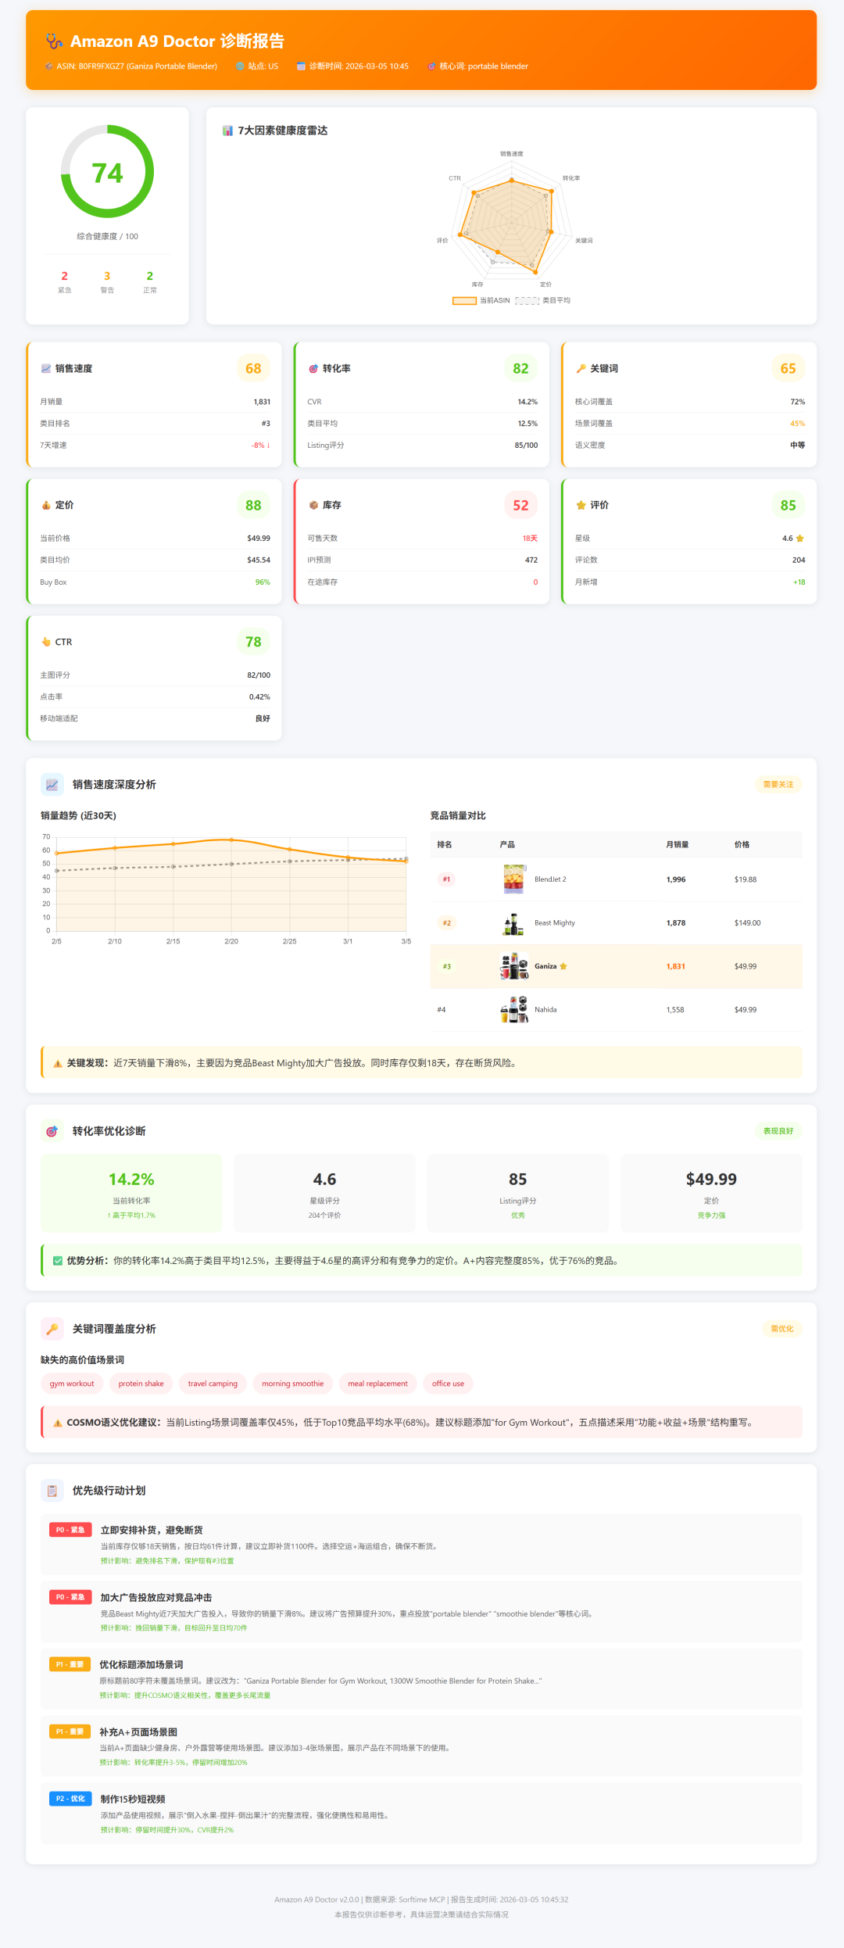Click the 月销量 column header
This screenshot has height=1948, width=844.
pos(677,844)
